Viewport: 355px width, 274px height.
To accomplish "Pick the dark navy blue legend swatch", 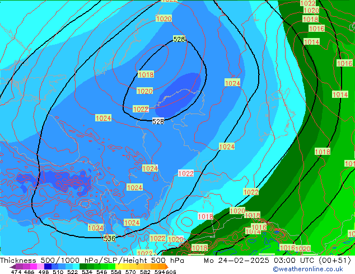I will [x=48, y=267].
